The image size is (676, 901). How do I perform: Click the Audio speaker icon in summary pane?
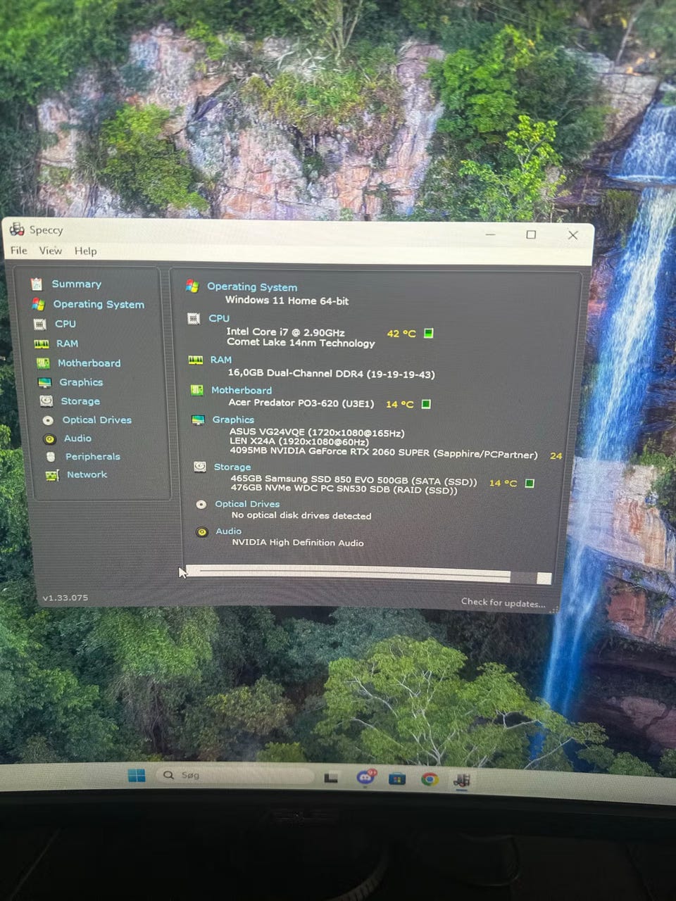(202, 532)
